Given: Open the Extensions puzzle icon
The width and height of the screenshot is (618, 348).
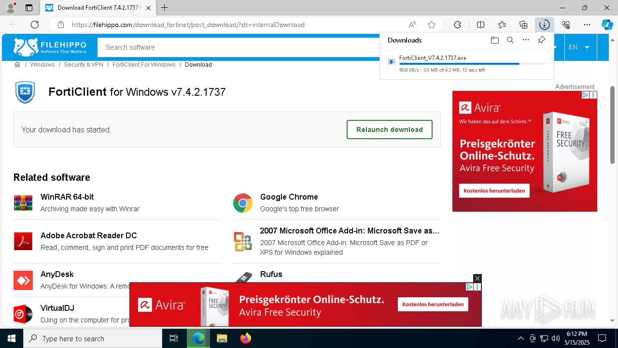Looking at the screenshot, I should tap(457, 25).
